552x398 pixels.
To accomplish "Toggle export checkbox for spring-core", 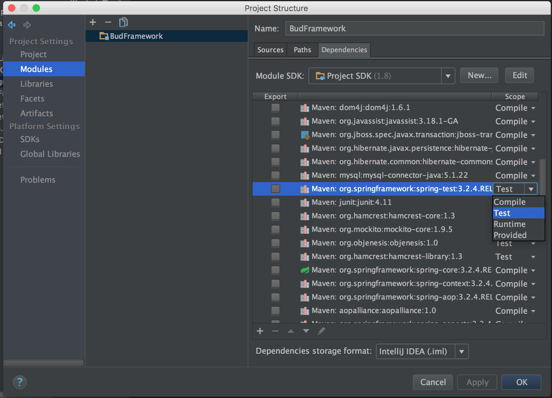I will coord(275,270).
